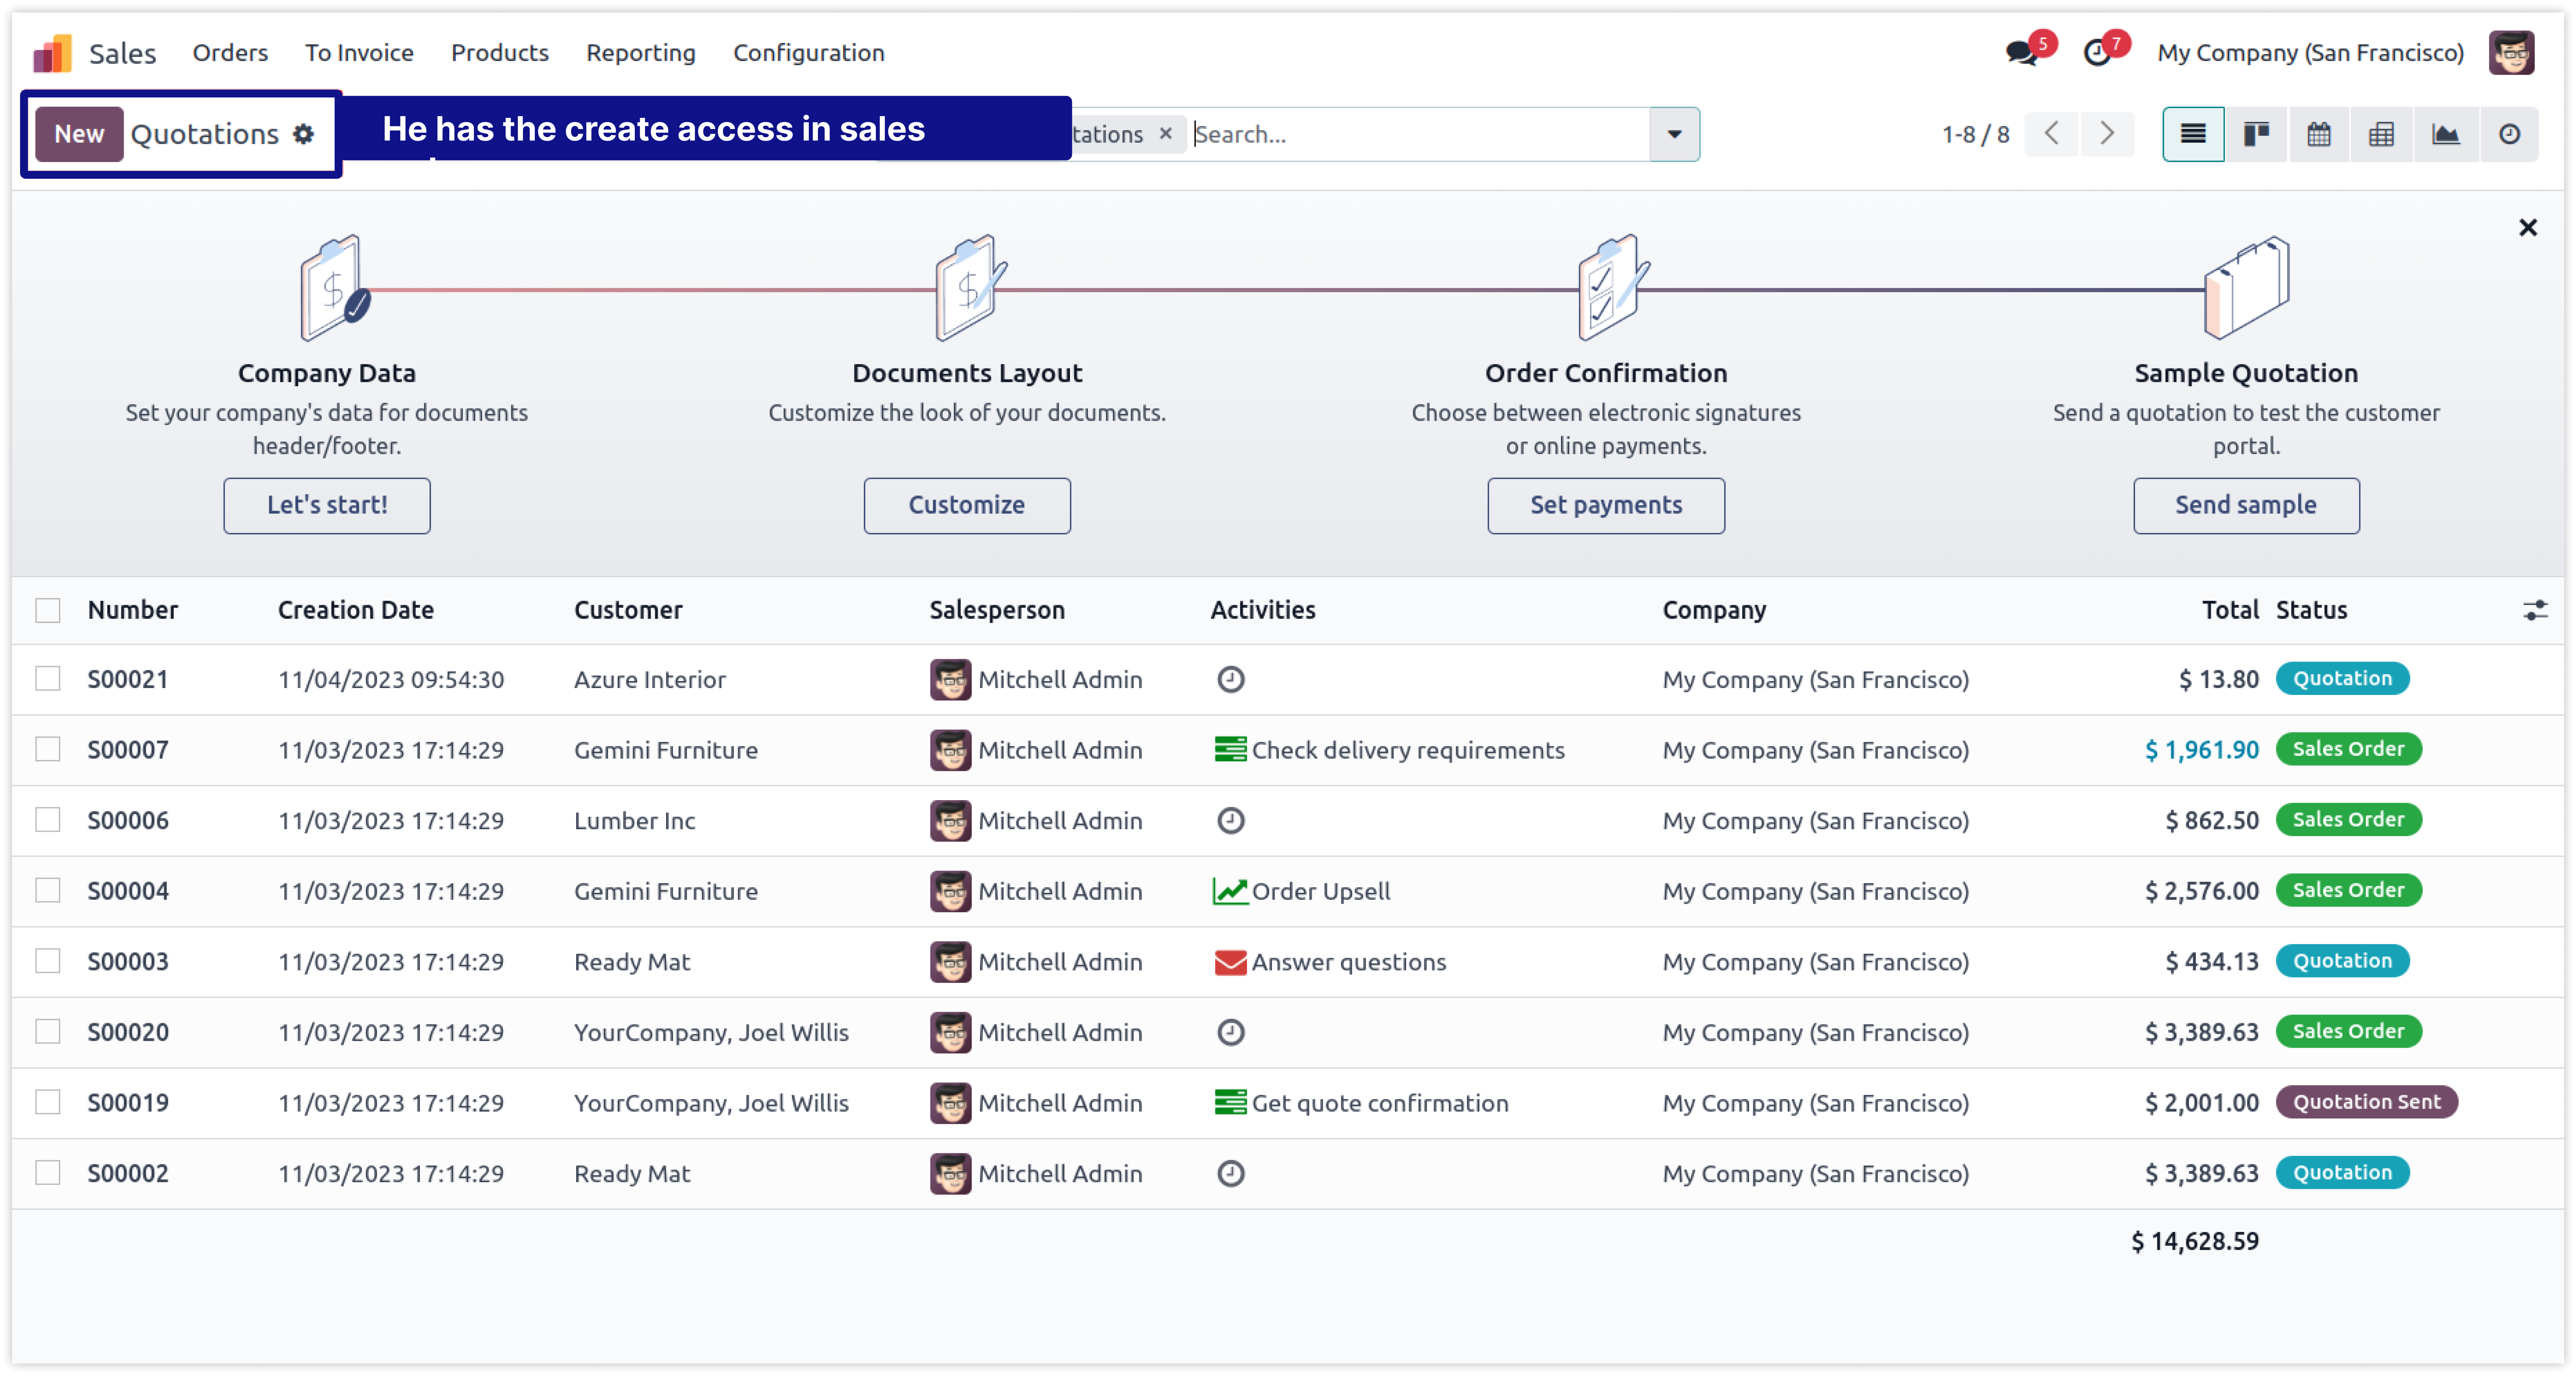Viewport: 2576px width, 1375px height.
Task: Open the To Invoice menu
Action: point(359,53)
